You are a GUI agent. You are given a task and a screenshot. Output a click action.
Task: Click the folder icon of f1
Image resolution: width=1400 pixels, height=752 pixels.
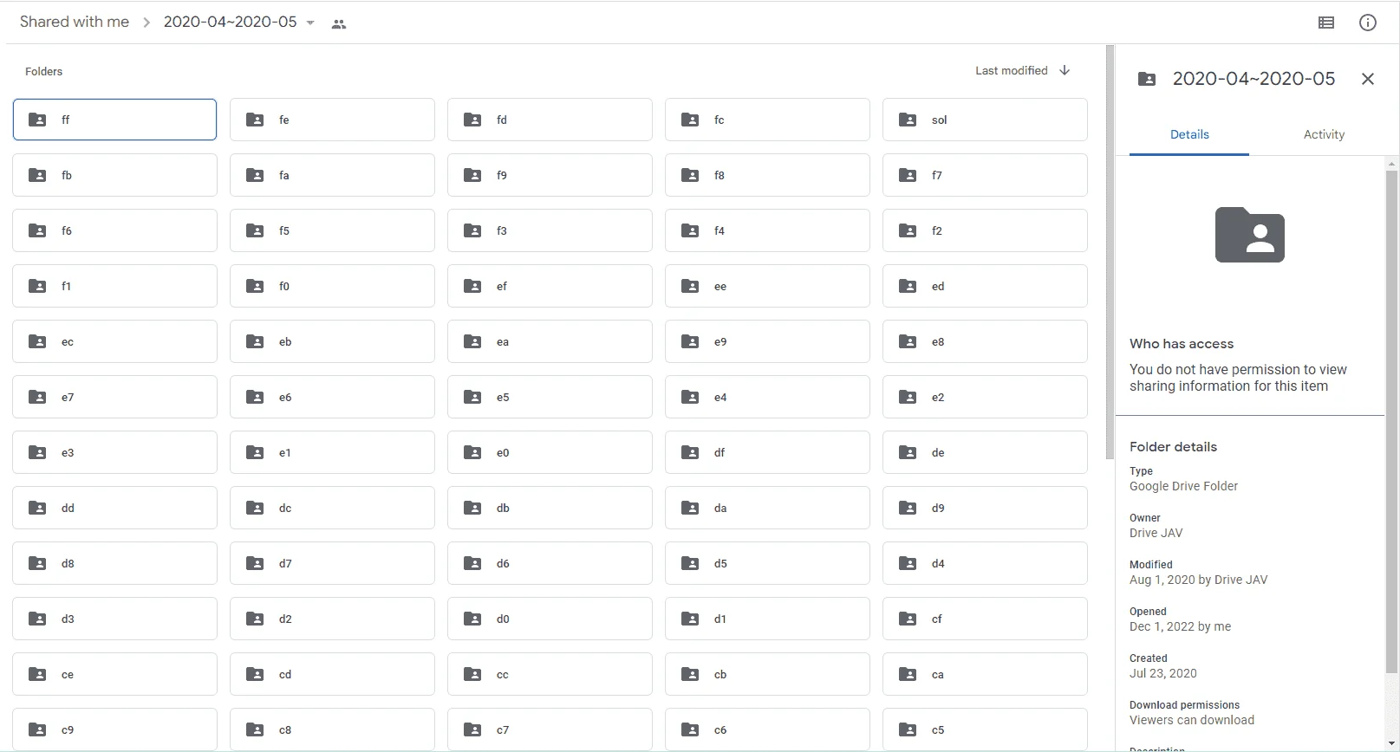tap(37, 286)
